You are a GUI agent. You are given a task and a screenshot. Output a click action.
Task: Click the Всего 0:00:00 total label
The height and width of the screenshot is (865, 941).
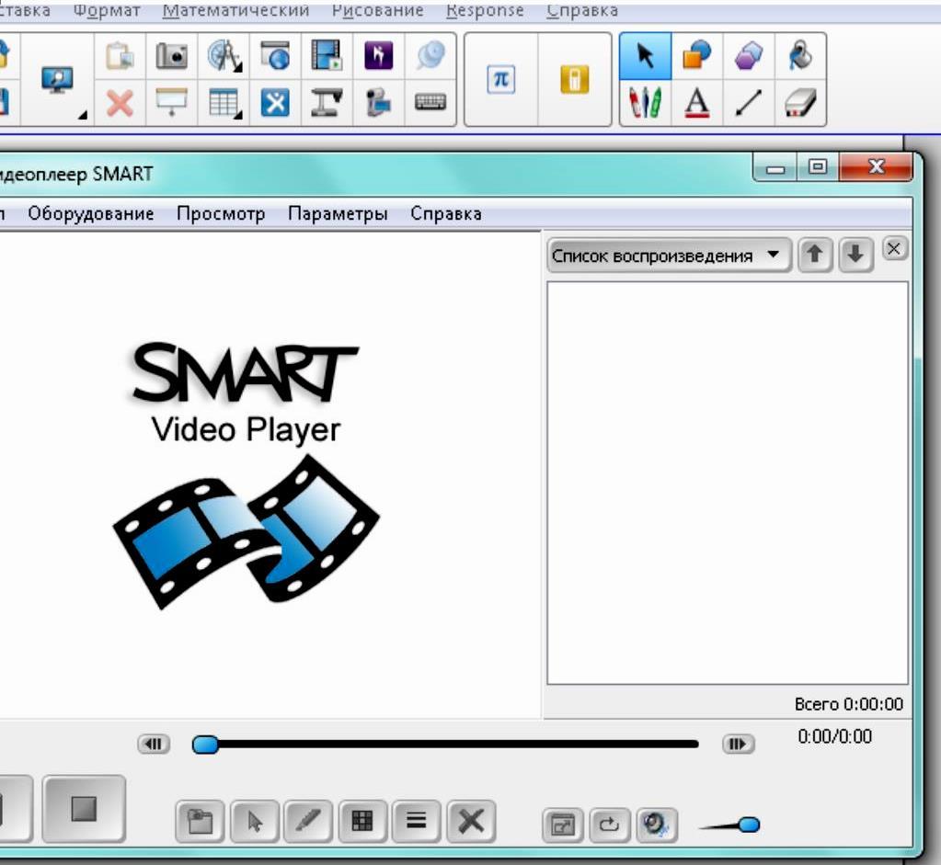click(x=849, y=703)
